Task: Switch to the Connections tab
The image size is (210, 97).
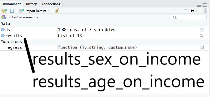Action: pyautogui.click(x=51, y=4)
